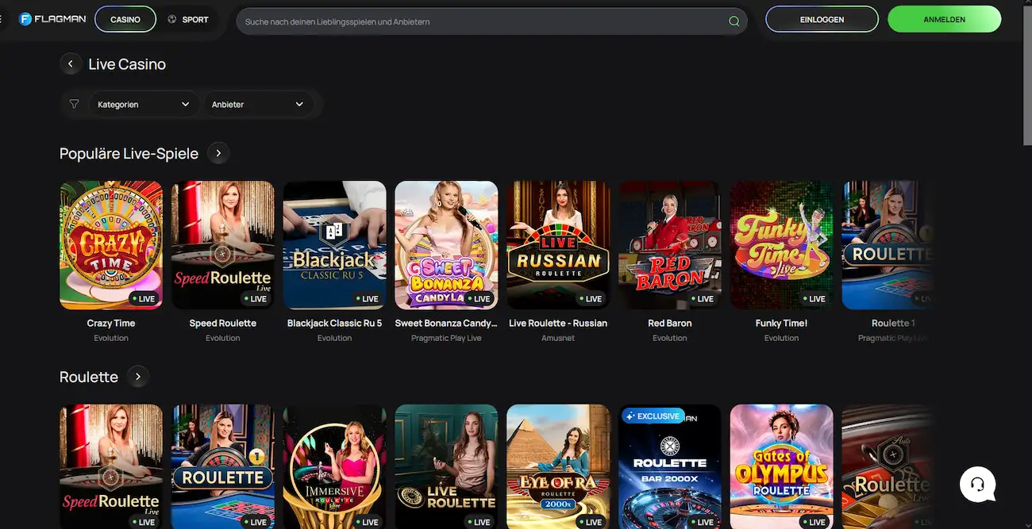Screen dimensions: 1032x529
Task: Show all Populäre Live-Spiele with the arrow
Action: coord(218,153)
